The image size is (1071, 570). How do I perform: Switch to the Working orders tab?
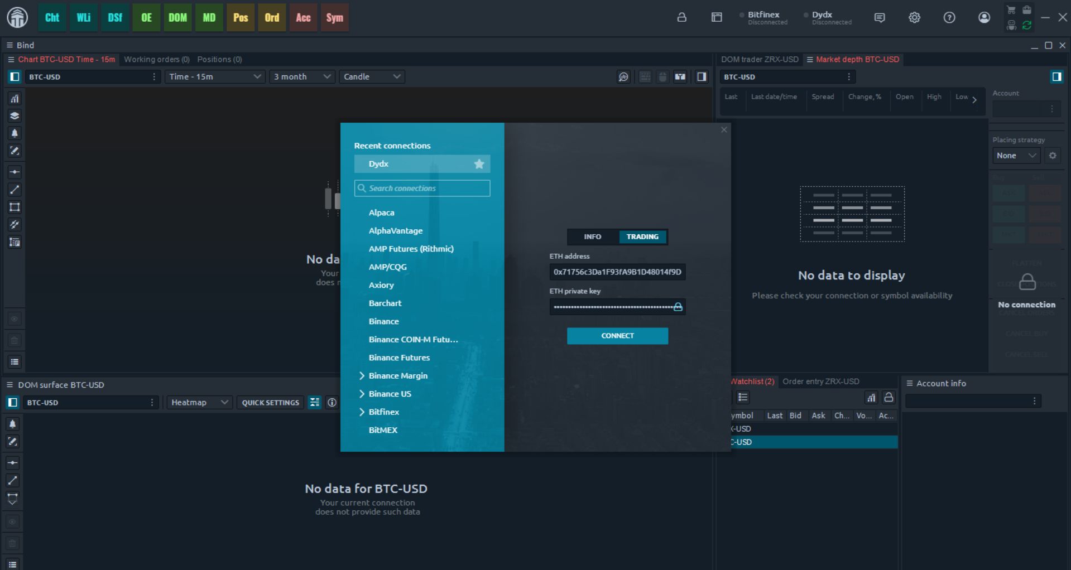[156, 60]
